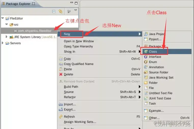Viewport: 194px width, 129px height.
Task: Select Class in the New submenu
Action: 167,52
